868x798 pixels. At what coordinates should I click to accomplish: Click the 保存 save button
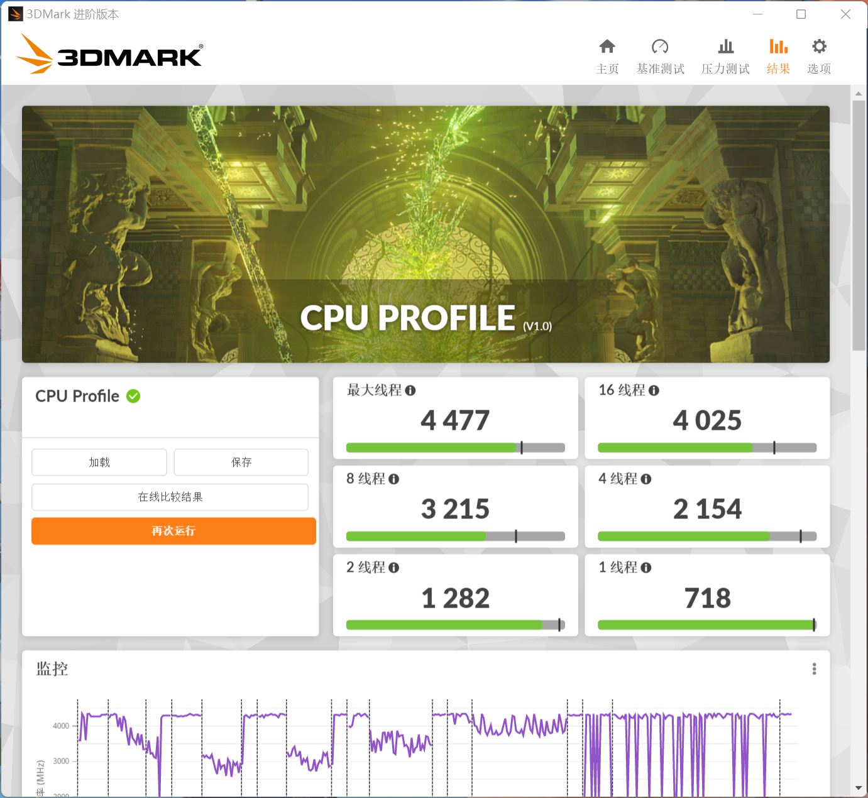point(241,462)
